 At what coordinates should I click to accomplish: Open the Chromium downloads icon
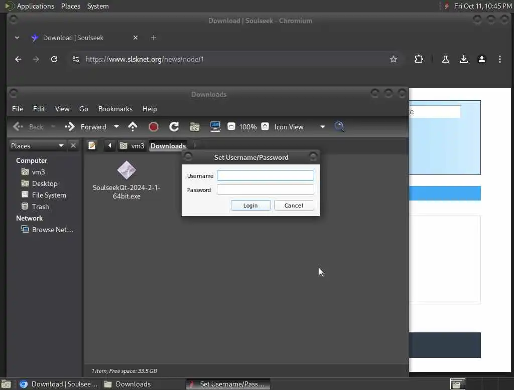click(463, 59)
